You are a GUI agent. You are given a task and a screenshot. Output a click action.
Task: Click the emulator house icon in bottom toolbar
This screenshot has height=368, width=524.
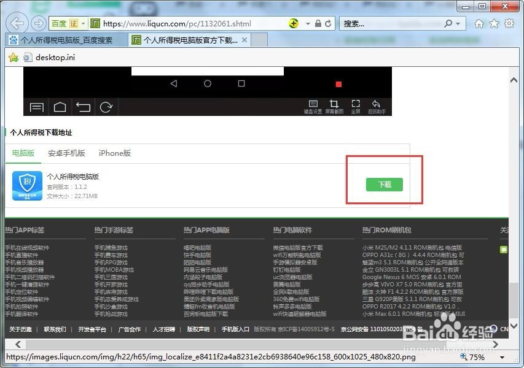coord(60,107)
